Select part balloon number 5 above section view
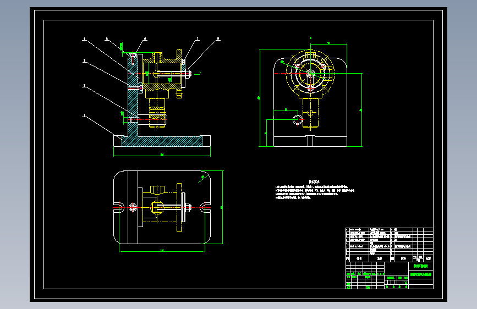477x309 pixels. (x=107, y=39)
